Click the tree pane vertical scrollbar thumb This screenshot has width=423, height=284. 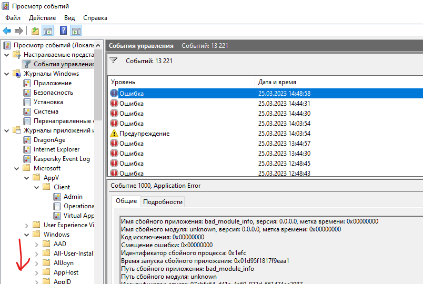click(98, 85)
